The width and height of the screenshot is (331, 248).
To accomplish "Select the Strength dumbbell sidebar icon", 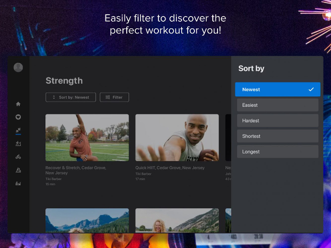I will (18, 130).
